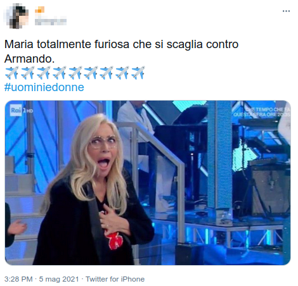Click the last airplane emoji in the row
This screenshot has height=286, width=298.
(x=138, y=73)
